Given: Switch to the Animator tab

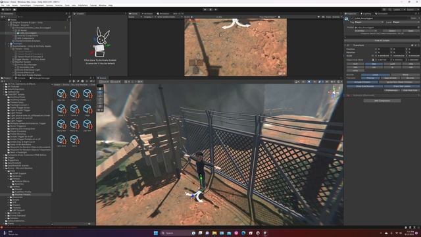Looking at the screenshot, I should (x=147, y=13).
